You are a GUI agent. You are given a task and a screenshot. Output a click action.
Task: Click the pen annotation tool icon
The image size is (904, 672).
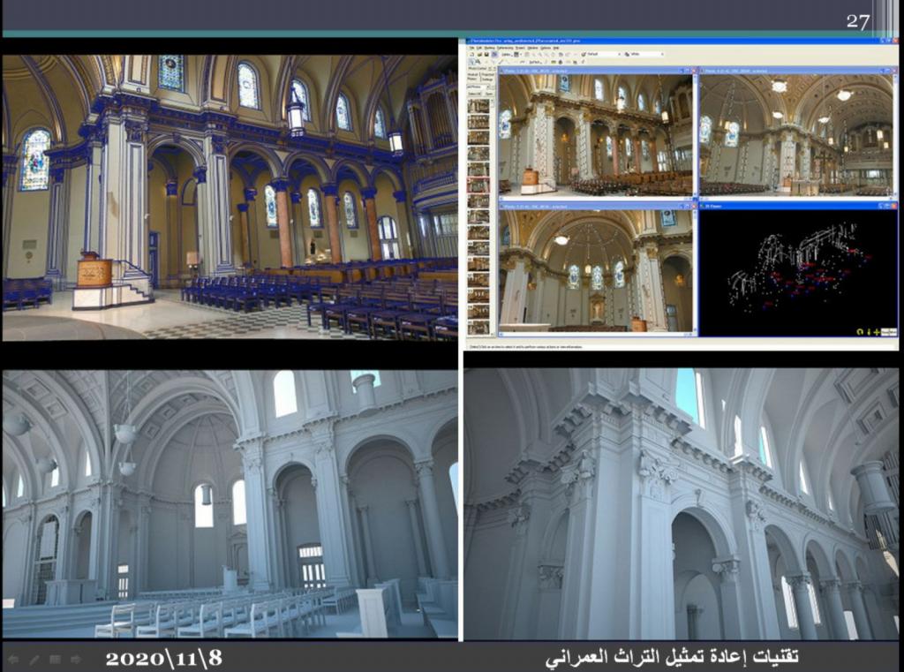34,660
